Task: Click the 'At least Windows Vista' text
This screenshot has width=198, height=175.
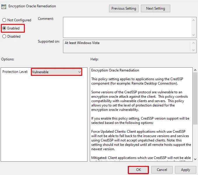Action: click(82, 43)
